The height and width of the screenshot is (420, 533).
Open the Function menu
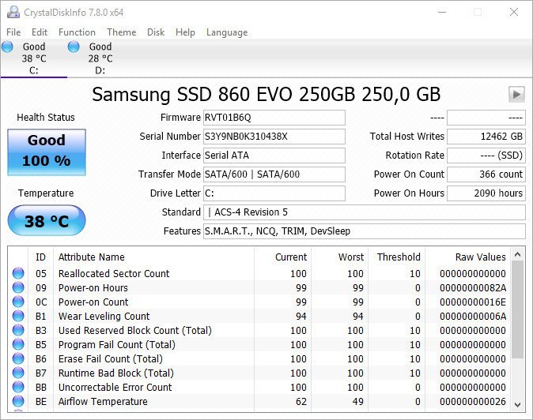pos(77,32)
